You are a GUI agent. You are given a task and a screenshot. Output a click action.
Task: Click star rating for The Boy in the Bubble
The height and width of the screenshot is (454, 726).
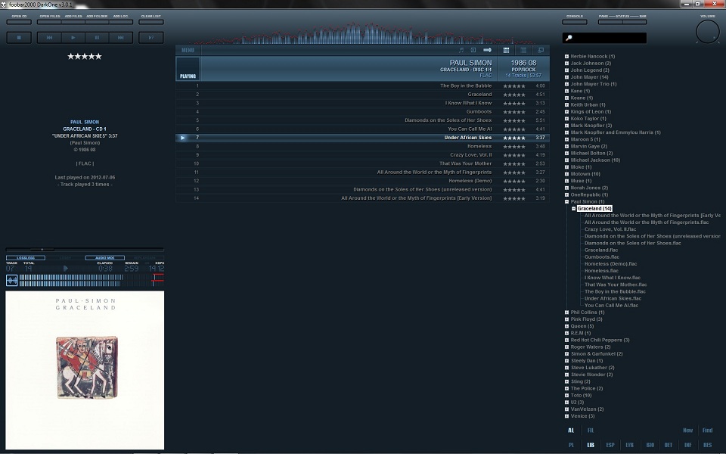(x=514, y=86)
